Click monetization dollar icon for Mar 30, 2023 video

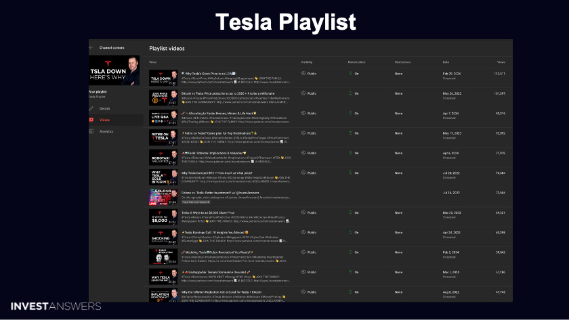(351, 212)
